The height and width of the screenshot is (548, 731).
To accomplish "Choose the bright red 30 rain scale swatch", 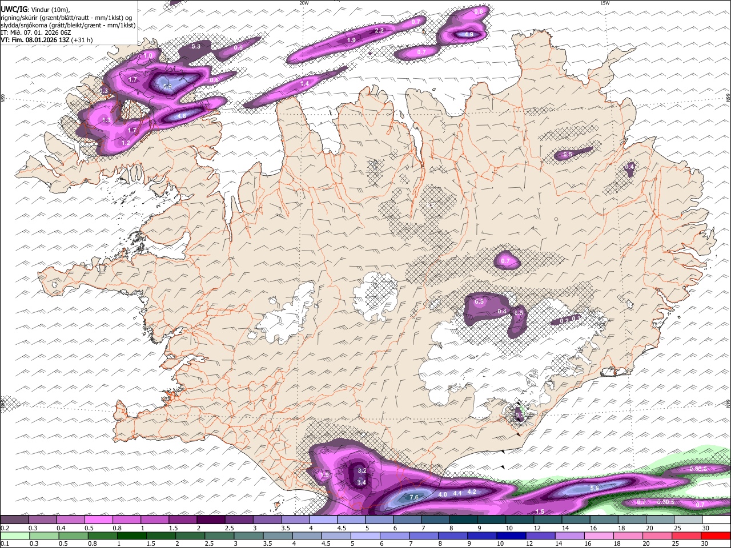I will point(716,535).
